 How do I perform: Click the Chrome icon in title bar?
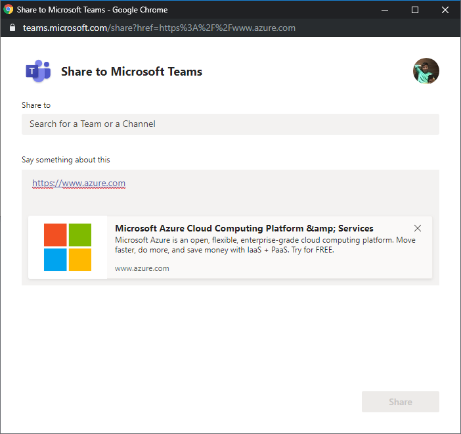click(9, 9)
